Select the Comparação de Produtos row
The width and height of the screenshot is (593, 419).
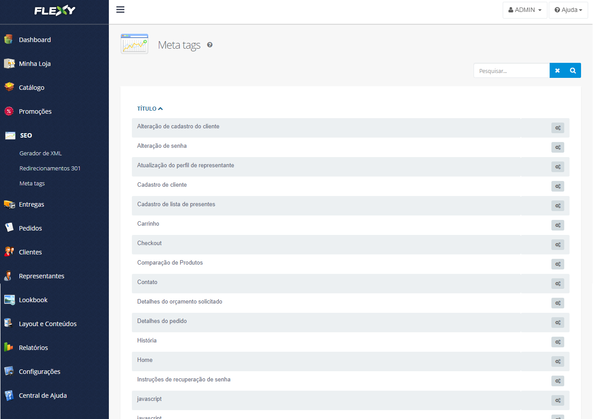click(350, 264)
